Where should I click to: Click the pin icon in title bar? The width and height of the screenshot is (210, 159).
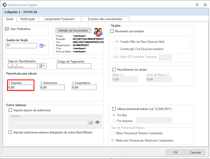[x=197, y=5]
